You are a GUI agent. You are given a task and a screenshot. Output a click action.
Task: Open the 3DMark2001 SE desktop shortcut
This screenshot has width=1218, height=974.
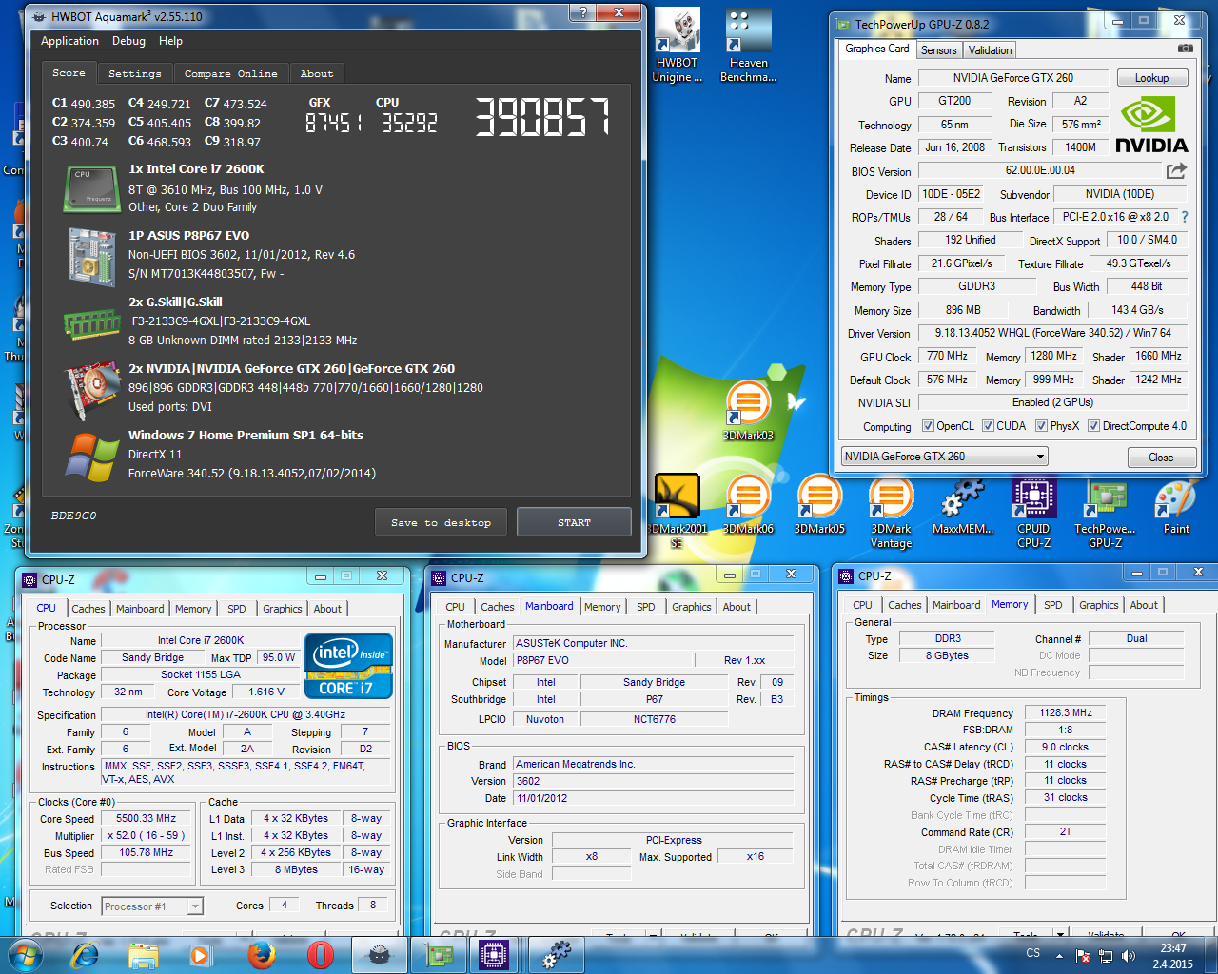coord(677,511)
